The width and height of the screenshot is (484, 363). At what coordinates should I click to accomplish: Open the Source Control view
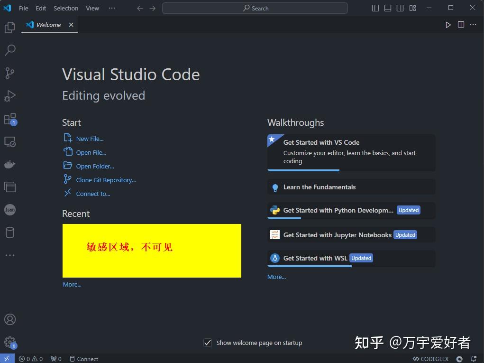[10, 73]
